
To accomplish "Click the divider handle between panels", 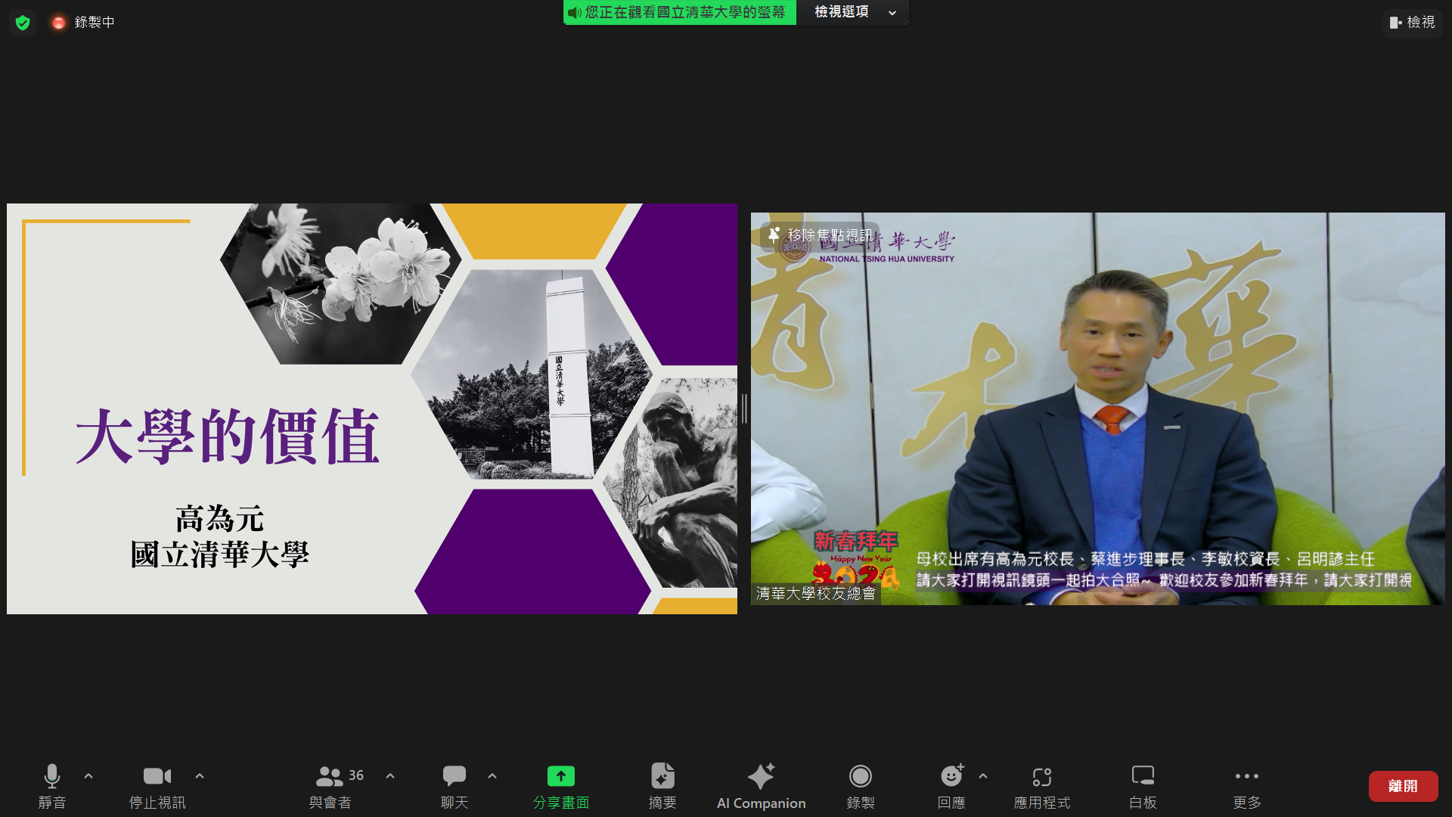I will click(744, 408).
